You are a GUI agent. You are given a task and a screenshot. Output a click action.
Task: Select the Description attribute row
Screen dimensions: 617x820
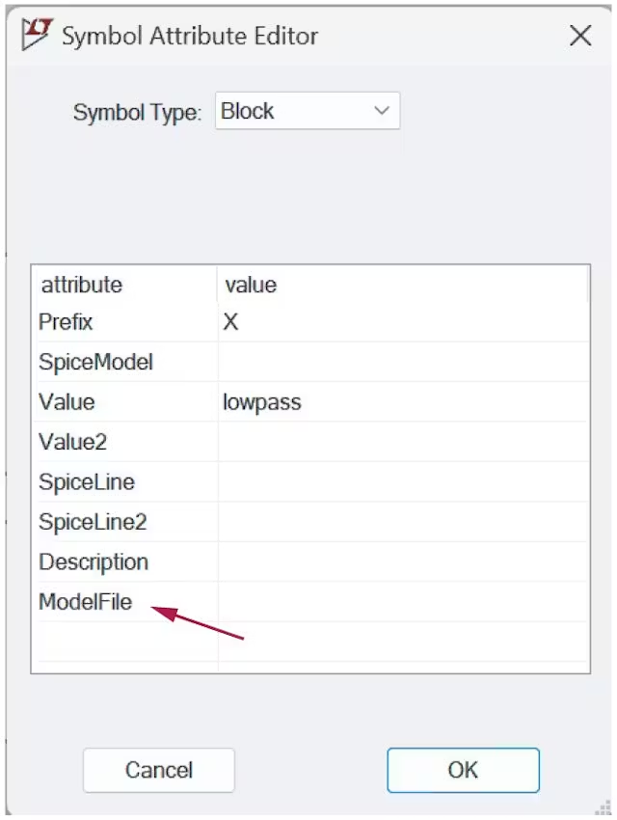click(x=94, y=562)
